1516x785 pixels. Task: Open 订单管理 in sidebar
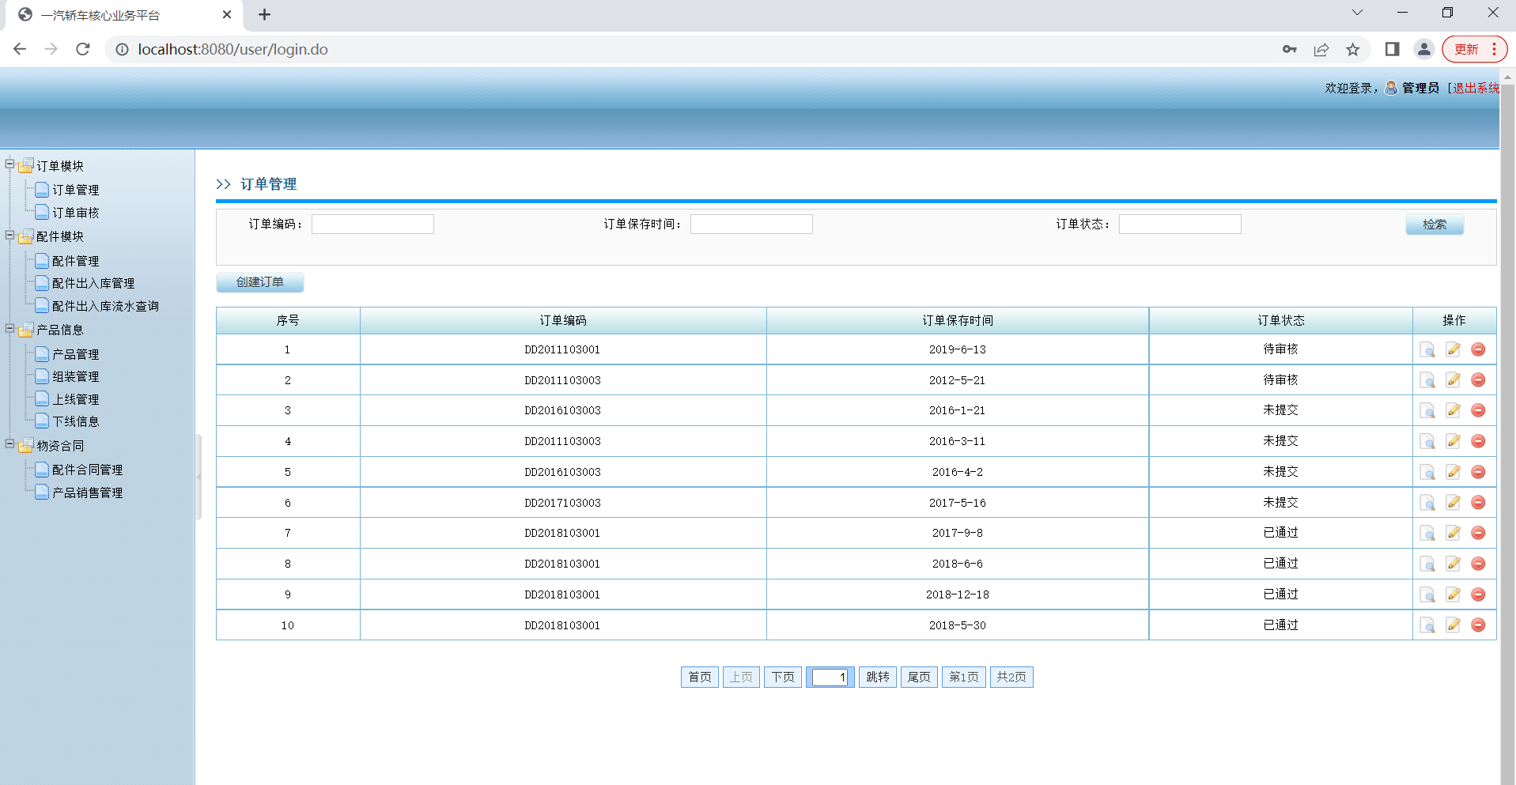76,190
